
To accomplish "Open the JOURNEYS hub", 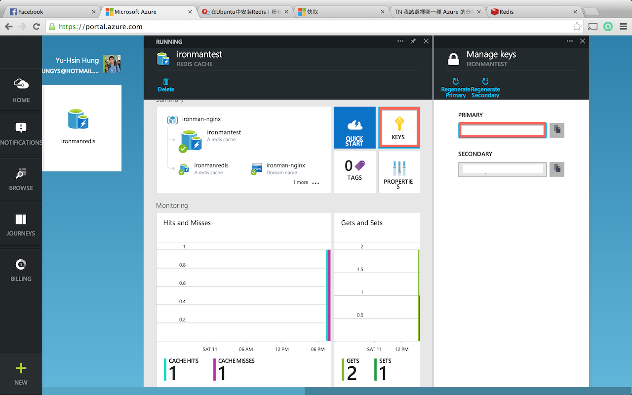I will tap(21, 225).
